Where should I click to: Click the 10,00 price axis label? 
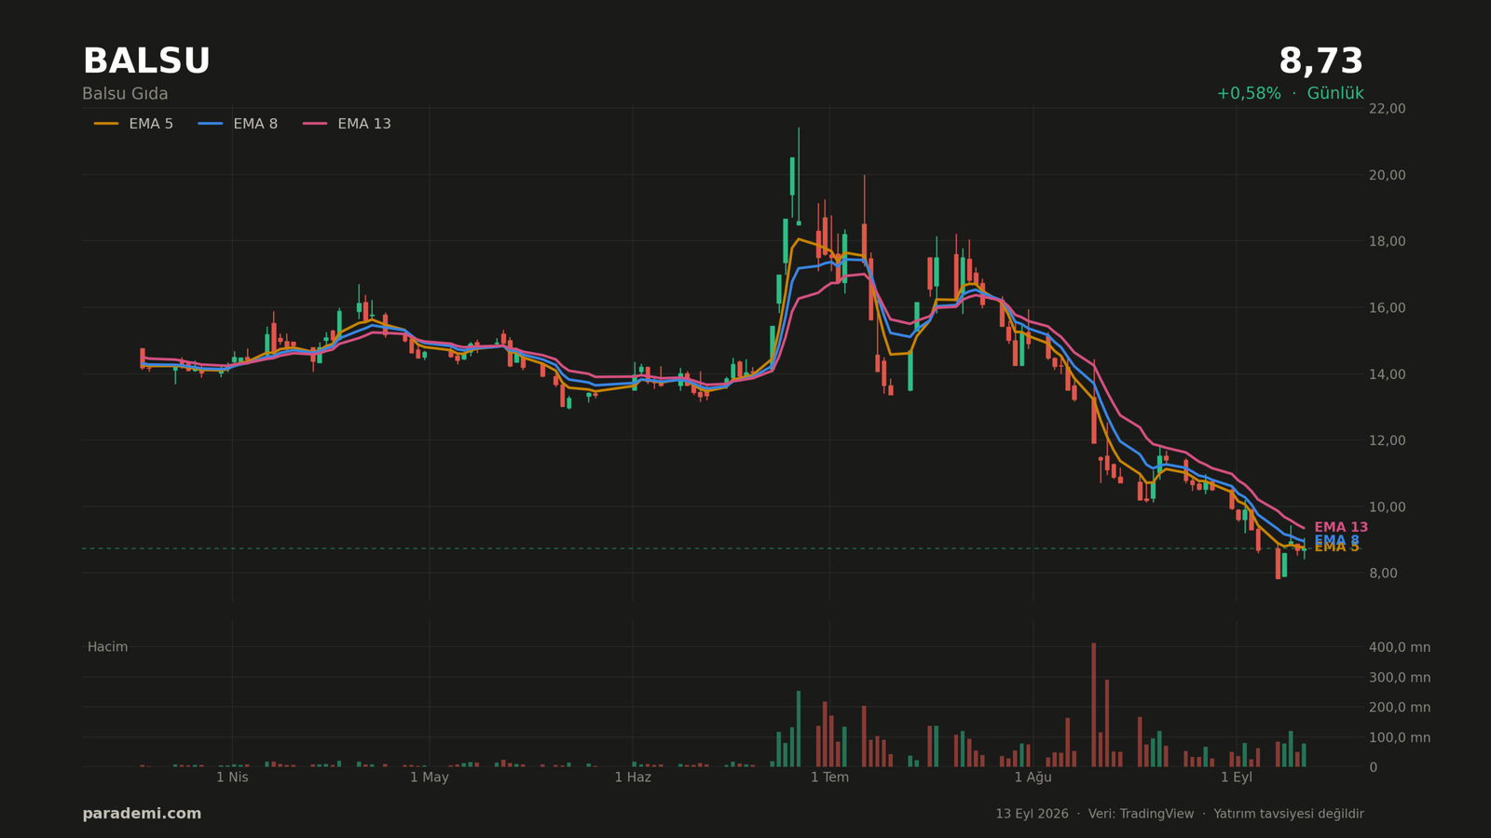click(1387, 507)
